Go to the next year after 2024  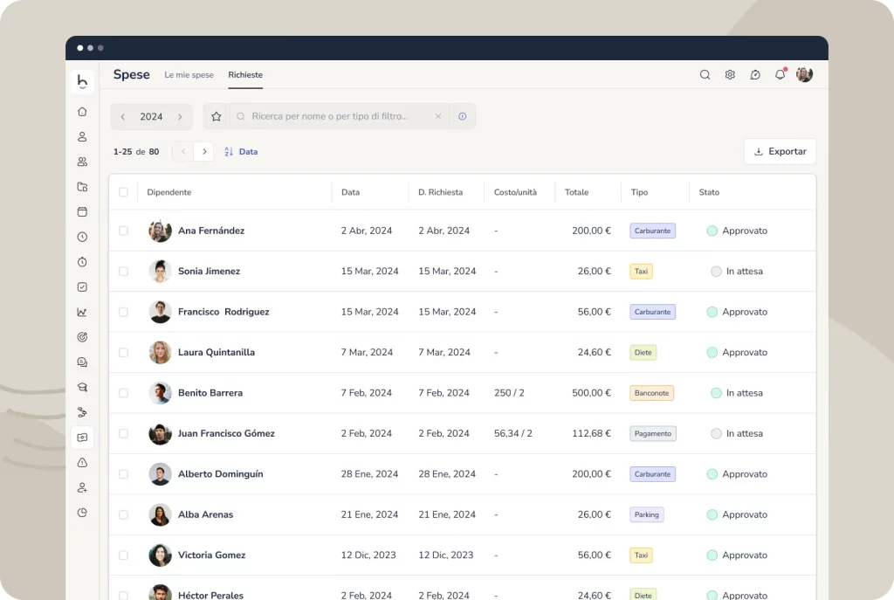tap(180, 117)
